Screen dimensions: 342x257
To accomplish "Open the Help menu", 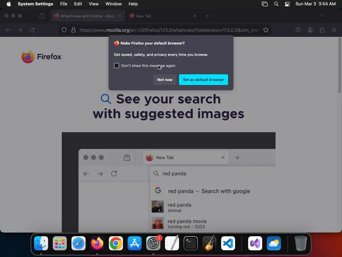I will coord(133,4).
